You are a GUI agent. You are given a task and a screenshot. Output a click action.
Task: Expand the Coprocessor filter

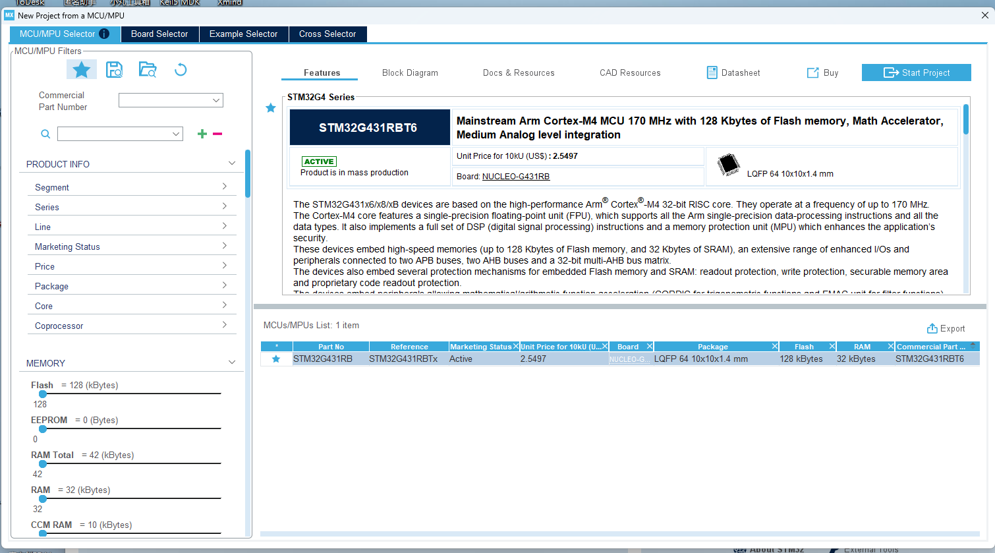(x=224, y=325)
